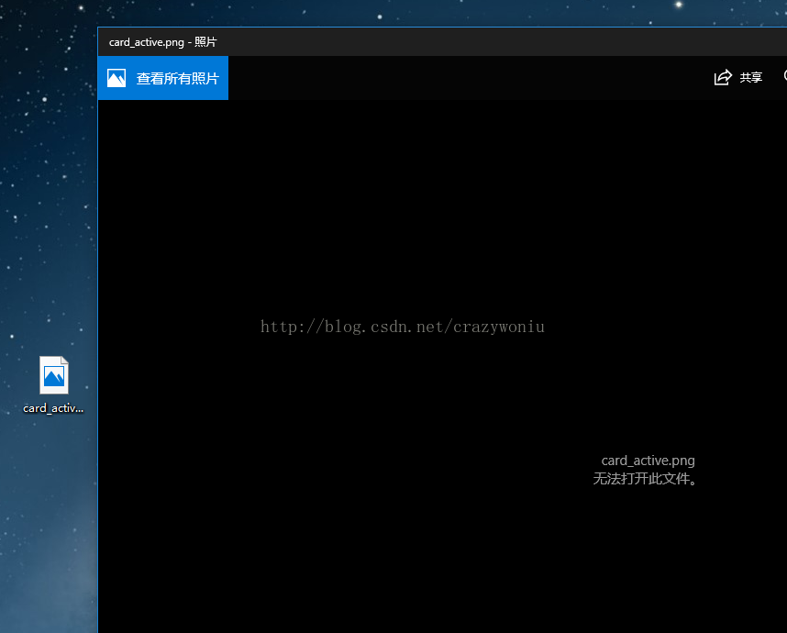This screenshot has width=787, height=633.
Task: Click the card_active.png filename above error
Action: [648, 461]
